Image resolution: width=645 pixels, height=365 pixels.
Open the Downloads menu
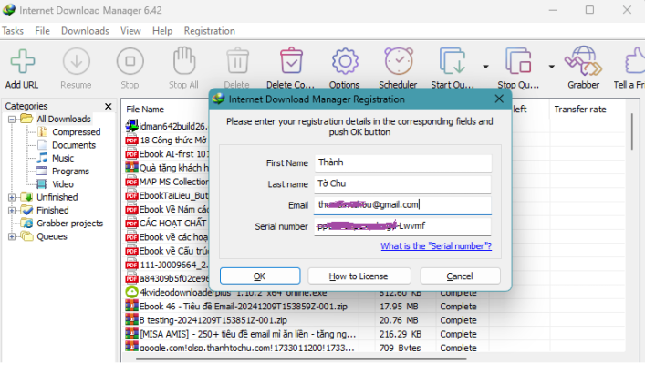click(x=85, y=30)
